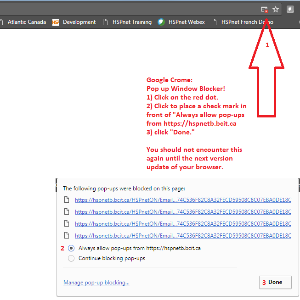
Task: Open the HSPnet Webex bookmark
Action: coord(181,22)
